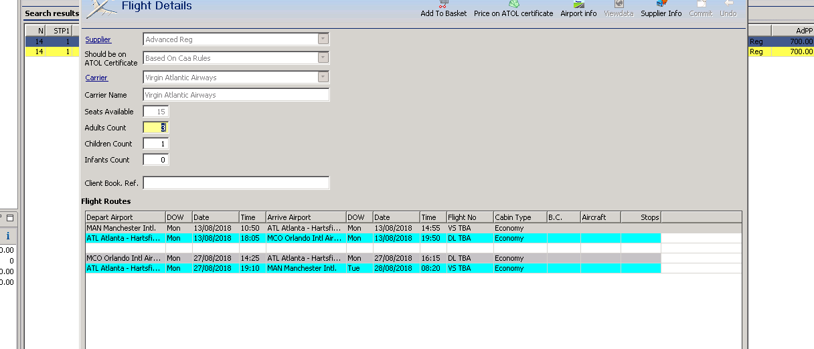Click the Children Count field

(156, 144)
